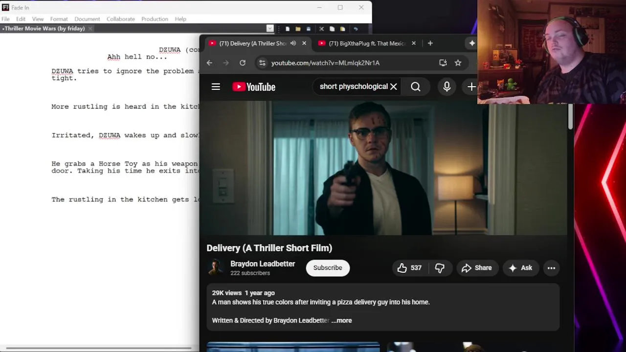Click the New document icon in Fade In
626x352 pixels.
tap(288, 29)
